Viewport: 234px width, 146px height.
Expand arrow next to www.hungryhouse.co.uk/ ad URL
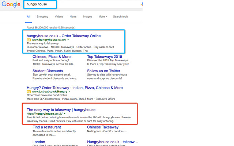[68, 40]
